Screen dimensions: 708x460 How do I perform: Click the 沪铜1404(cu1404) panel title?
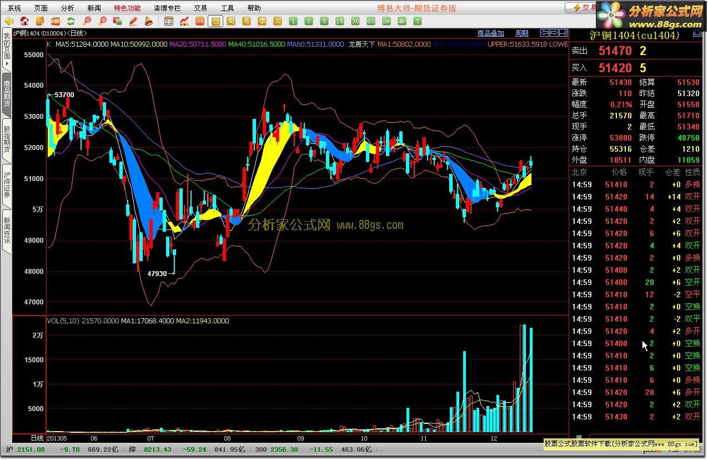pyautogui.click(x=634, y=35)
